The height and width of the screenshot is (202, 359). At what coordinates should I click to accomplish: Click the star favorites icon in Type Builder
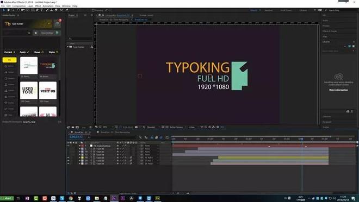tap(36, 33)
